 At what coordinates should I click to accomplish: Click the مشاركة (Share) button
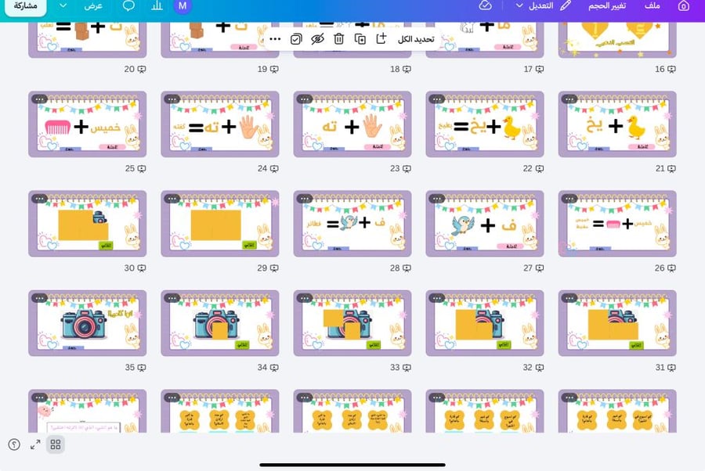pyautogui.click(x=26, y=6)
